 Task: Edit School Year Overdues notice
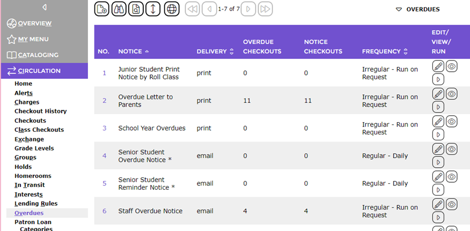tap(438, 121)
